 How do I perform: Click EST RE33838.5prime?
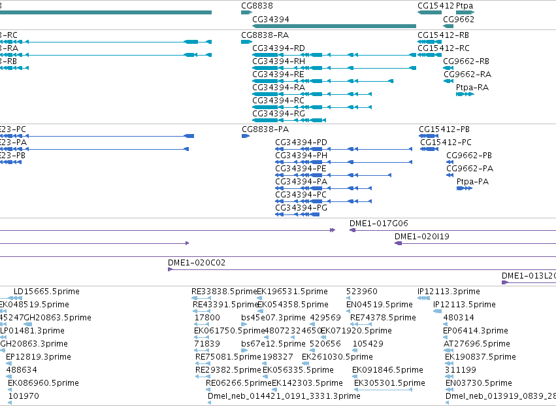(x=223, y=292)
